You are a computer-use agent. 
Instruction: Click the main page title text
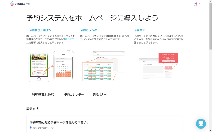(92, 18)
